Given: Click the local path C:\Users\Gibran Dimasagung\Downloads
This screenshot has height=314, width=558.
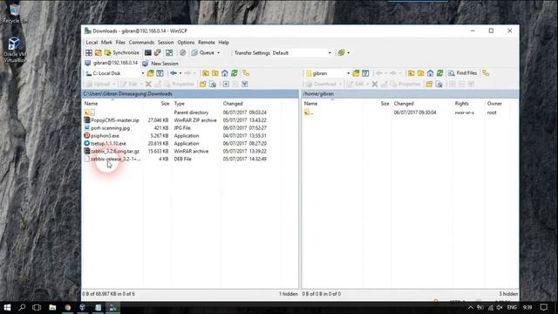Looking at the screenshot, I should click(x=127, y=94).
